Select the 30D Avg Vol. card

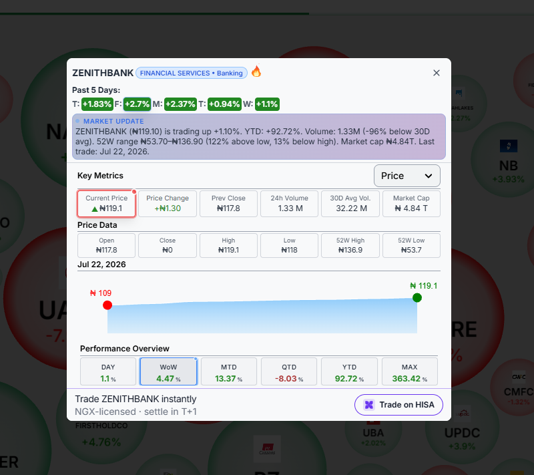click(x=350, y=203)
